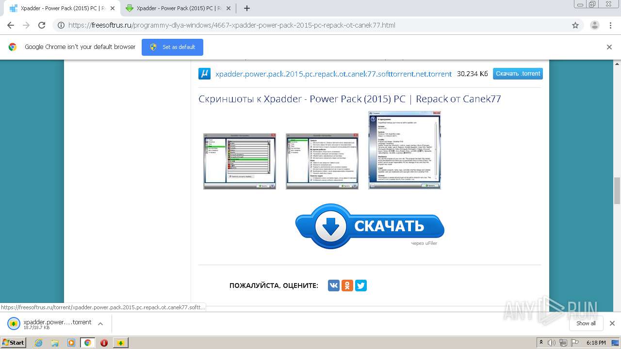The image size is (621, 349).
Task: Click the ПОЖАЛУЙСТА, ОЦЕНИТЕ label
Action: (x=274, y=286)
